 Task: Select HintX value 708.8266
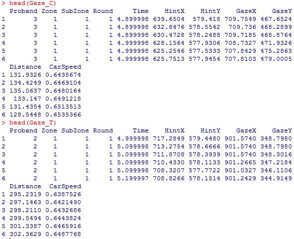pyautogui.click(x=169, y=178)
